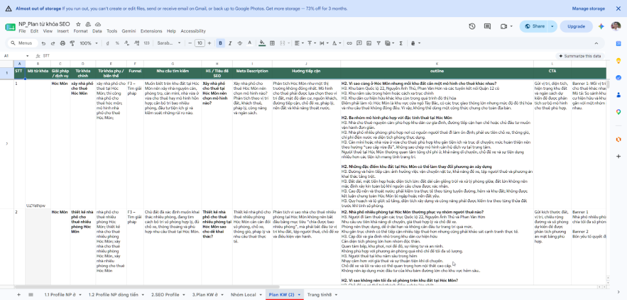The width and height of the screenshot is (627, 300).
Task: Open the Share options dropdown arrow
Action: click(552, 26)
